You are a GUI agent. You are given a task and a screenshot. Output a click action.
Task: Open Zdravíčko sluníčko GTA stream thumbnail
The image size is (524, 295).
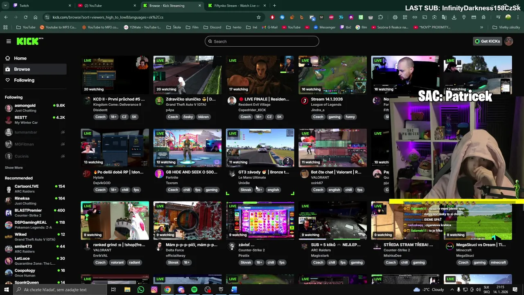(x=187, y=75)
